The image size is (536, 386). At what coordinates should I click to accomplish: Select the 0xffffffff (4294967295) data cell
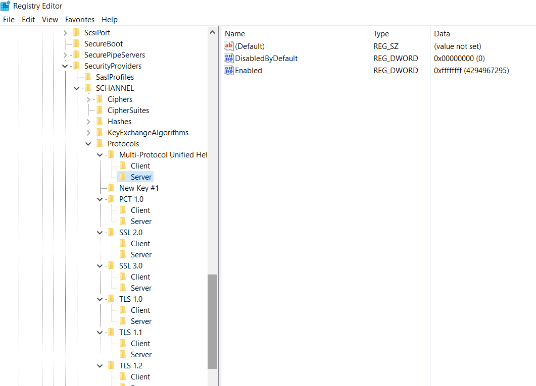click(471, 71)
